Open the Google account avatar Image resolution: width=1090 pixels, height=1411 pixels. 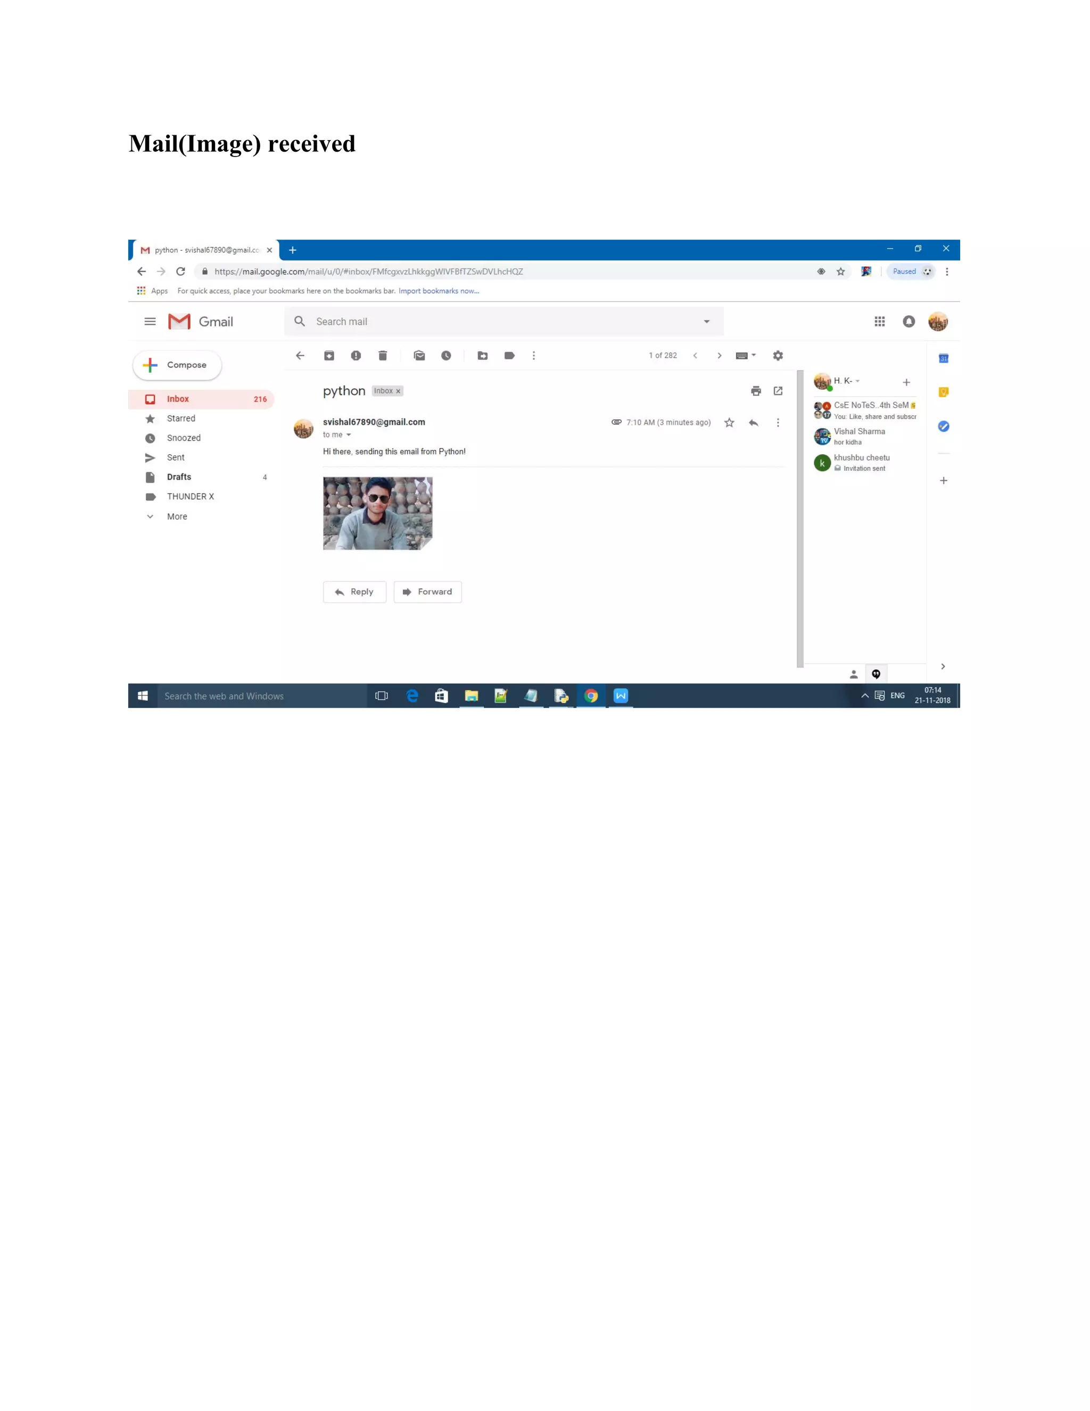click(x=938, y=321)
